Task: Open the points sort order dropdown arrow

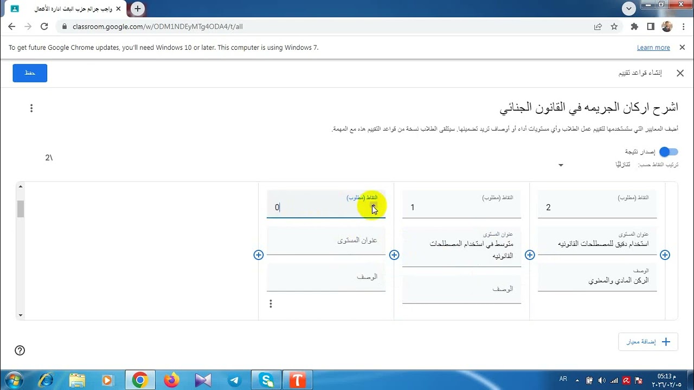Action: [561, 165]
